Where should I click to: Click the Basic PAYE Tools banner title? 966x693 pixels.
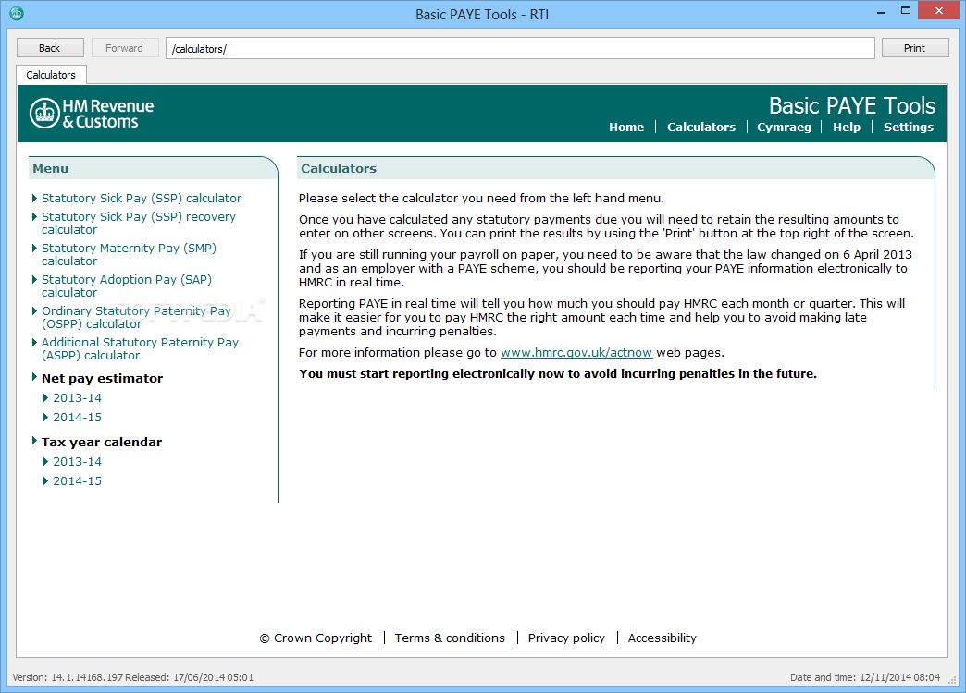pos(852,106)
